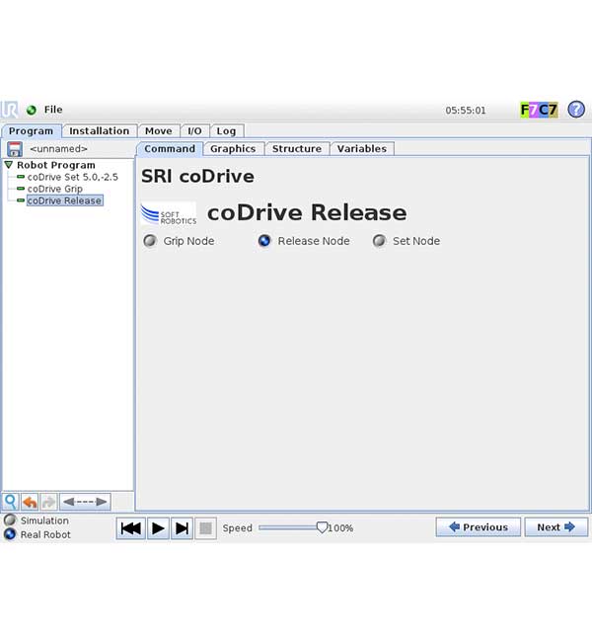Select the Release Node radio button
This screenshot has width=592, height=642.
click(264, 241)
